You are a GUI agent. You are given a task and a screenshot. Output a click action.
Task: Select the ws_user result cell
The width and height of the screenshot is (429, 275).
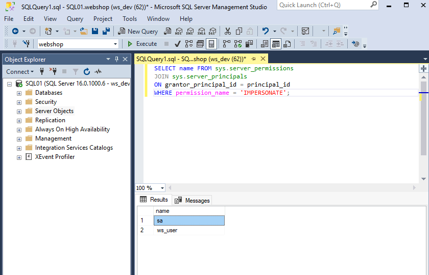click(x=189, y=230)
